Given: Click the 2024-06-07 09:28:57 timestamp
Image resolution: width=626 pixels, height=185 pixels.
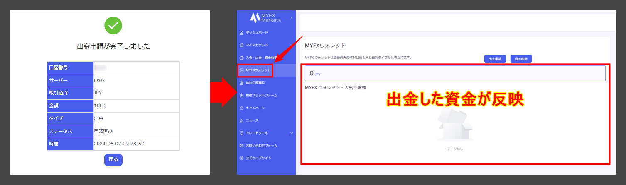Looking at the screenshot, I should pos(119,144).
